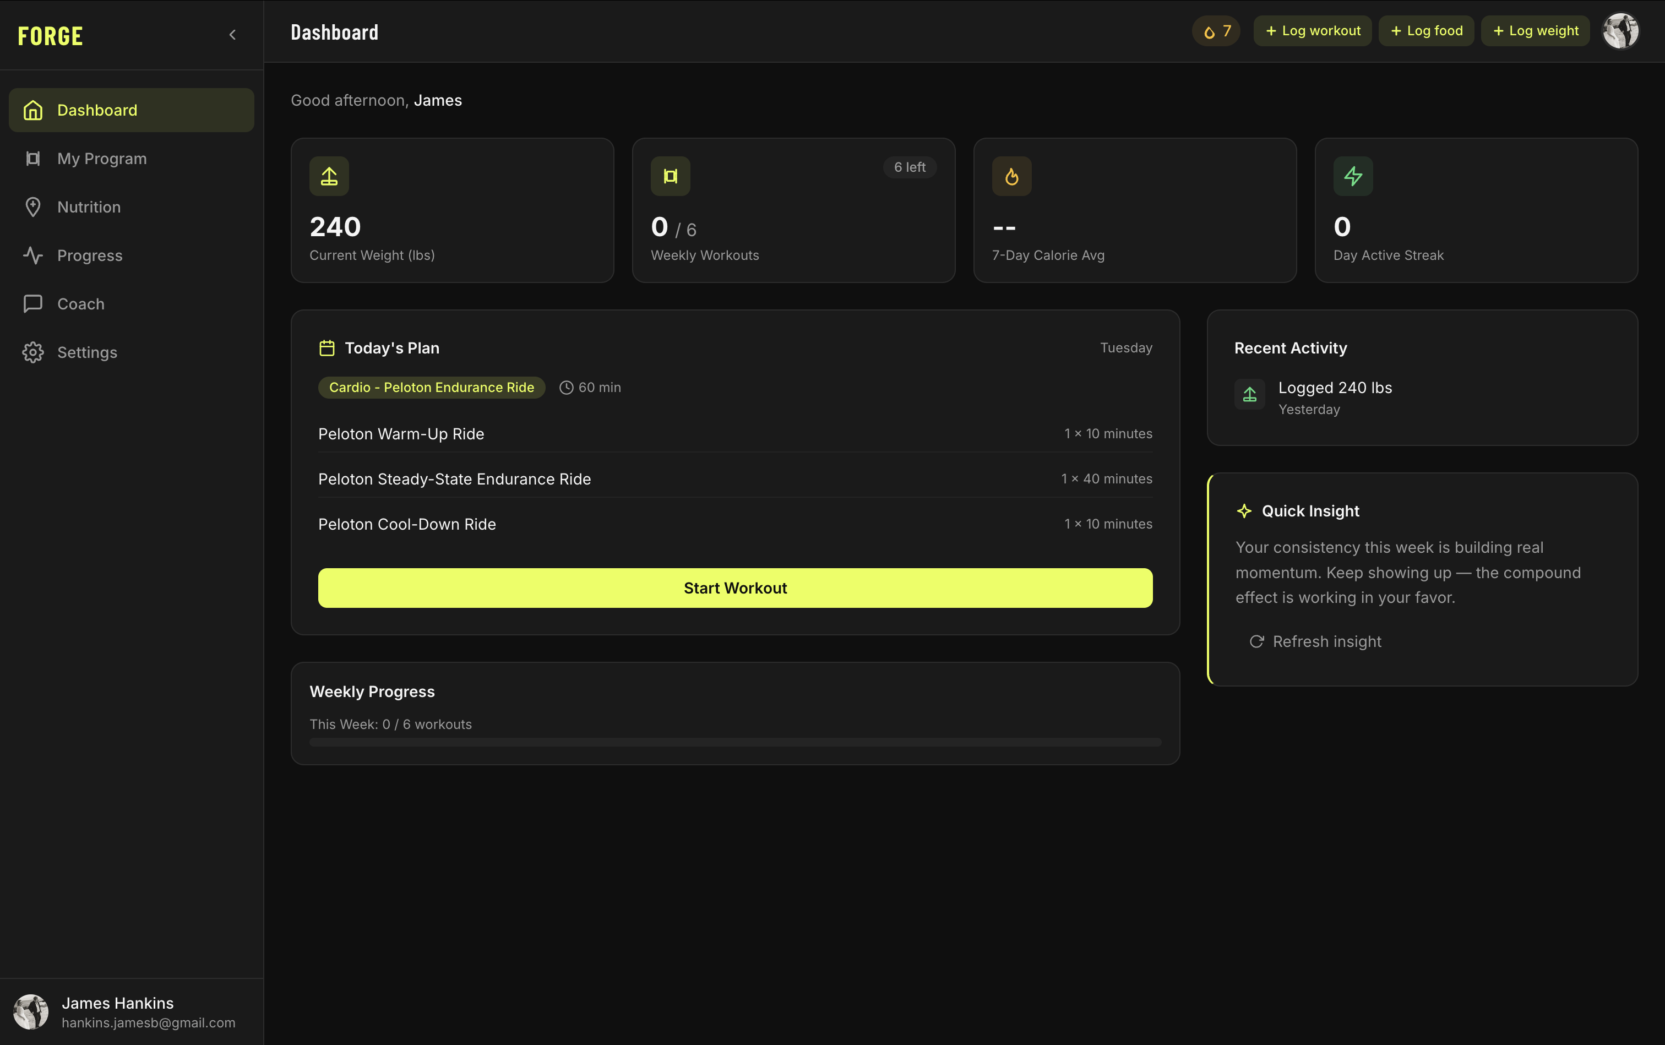Click the Log food button
Image resolution: width=1665 pixels, height=1045 pixels.
1426,31
